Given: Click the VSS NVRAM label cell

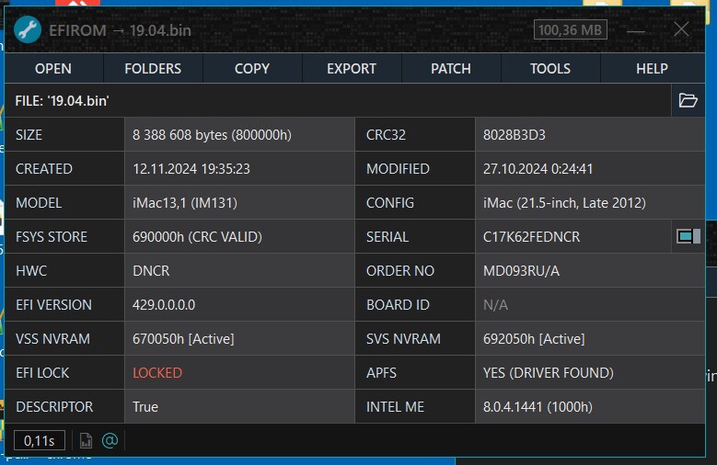Looking at the screenshot, I should coord(64,338).
